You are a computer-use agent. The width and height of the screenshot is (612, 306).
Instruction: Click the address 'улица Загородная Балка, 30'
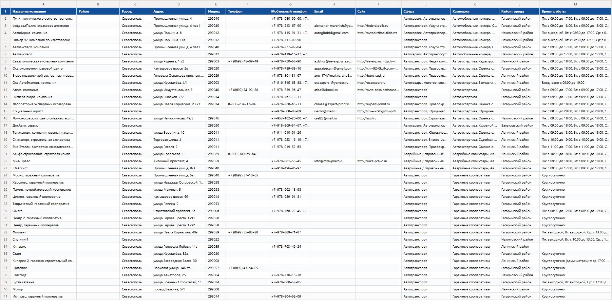[x=178, y=261]
